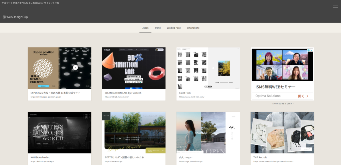Open the EXPO 2025 Japan pavilion thumbnail
This screenshot has width=341, height=165.
(x=59, y=68)
